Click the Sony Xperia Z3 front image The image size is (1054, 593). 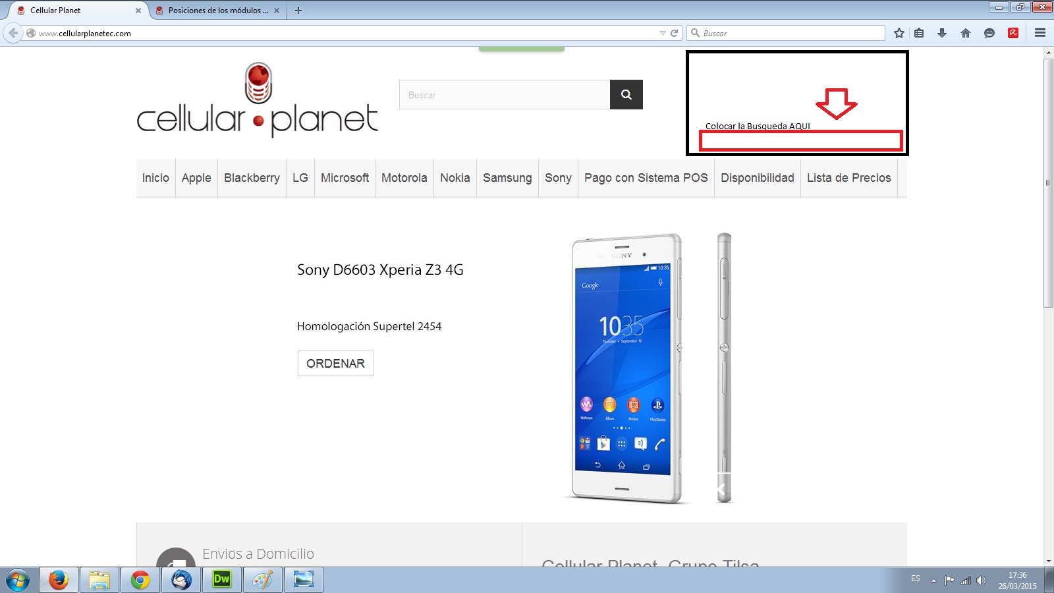[x=625, y=369]
